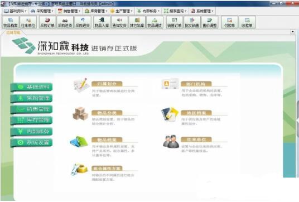Click the 采购订单 toolbar icon

click(x=47, y=22)
